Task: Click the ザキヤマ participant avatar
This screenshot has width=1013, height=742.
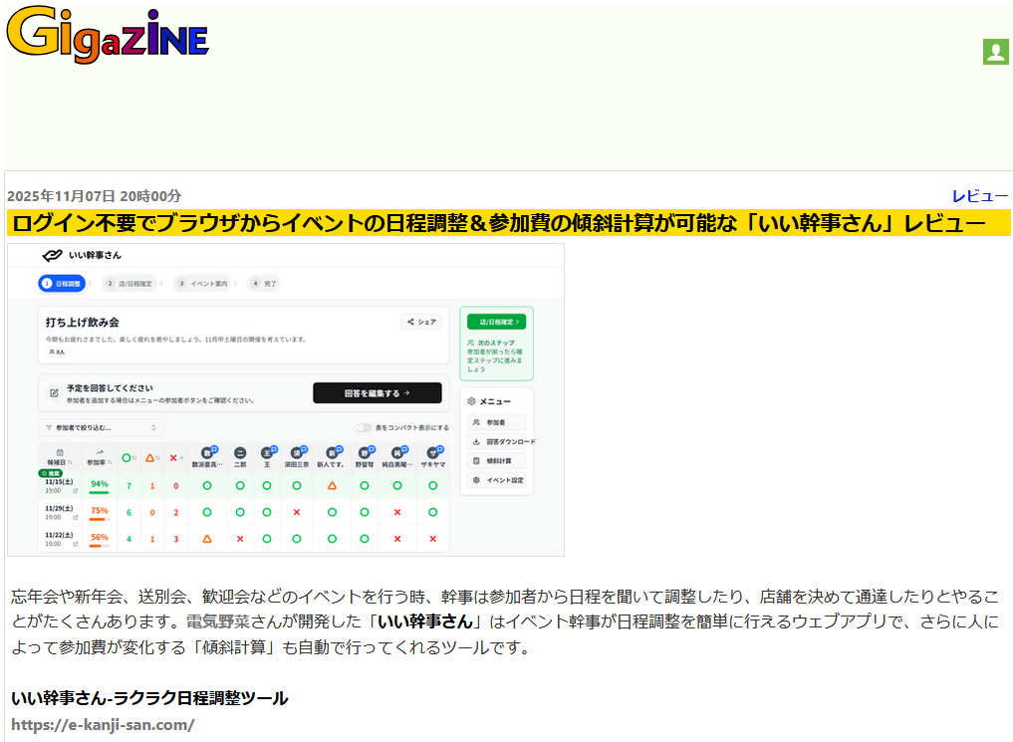Action: (433, 453)
